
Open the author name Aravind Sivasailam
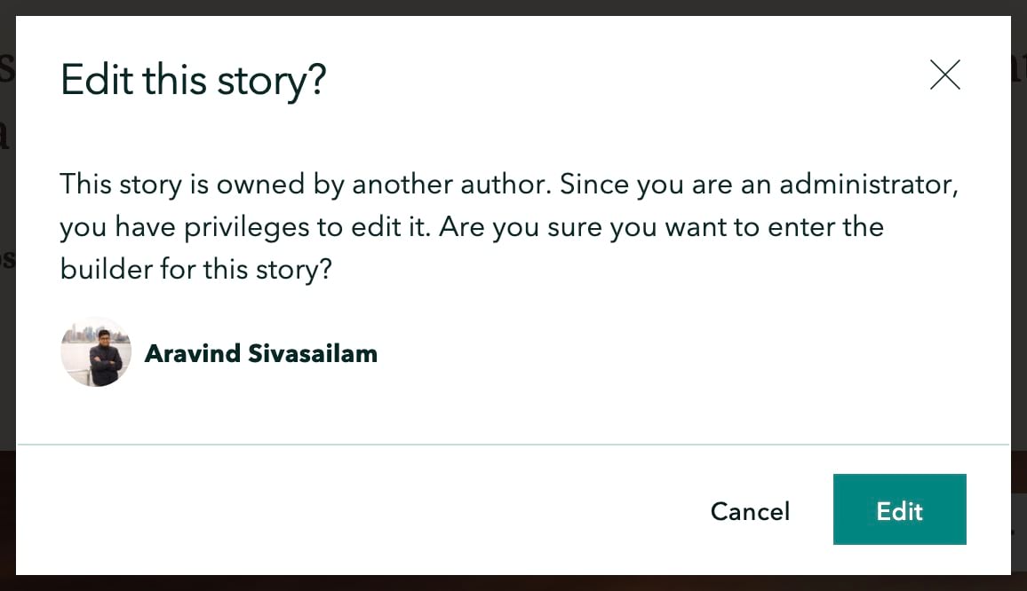260,353
